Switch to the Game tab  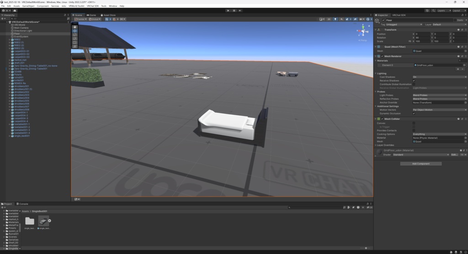[x=91, y=15]
